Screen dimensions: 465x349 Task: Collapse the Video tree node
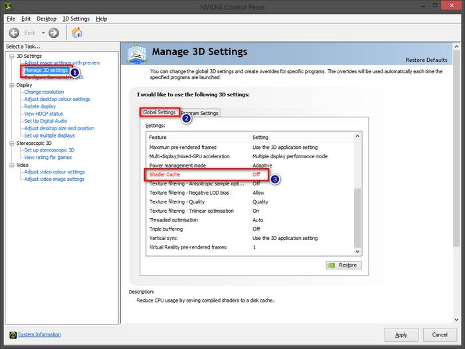[11, 165]
